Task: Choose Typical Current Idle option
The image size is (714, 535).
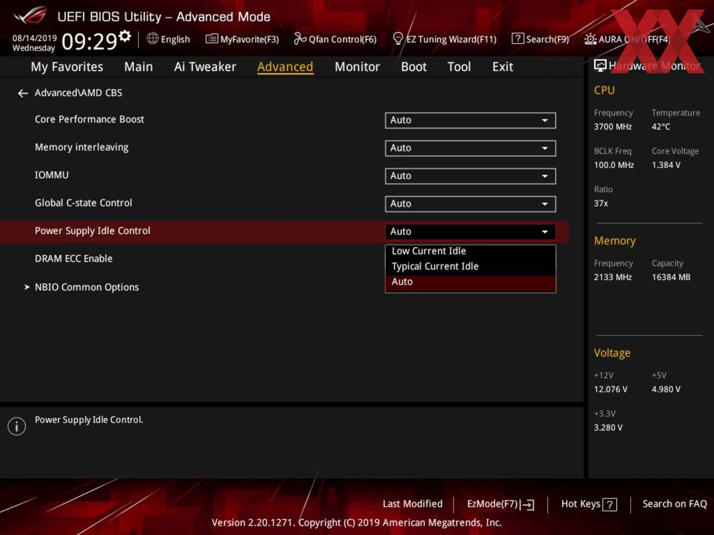Action: 470,266
